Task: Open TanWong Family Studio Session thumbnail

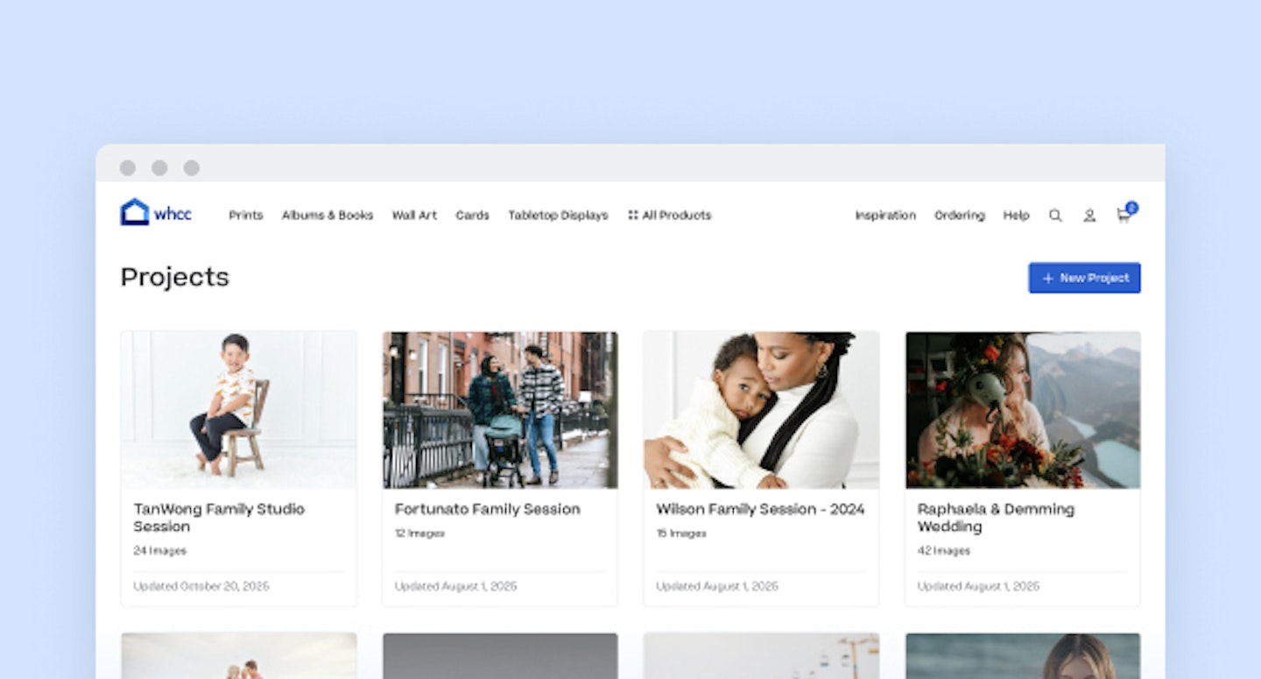Action: coord(239,409)
